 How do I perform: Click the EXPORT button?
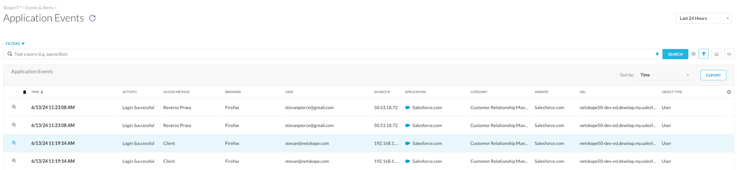point(713,75)
